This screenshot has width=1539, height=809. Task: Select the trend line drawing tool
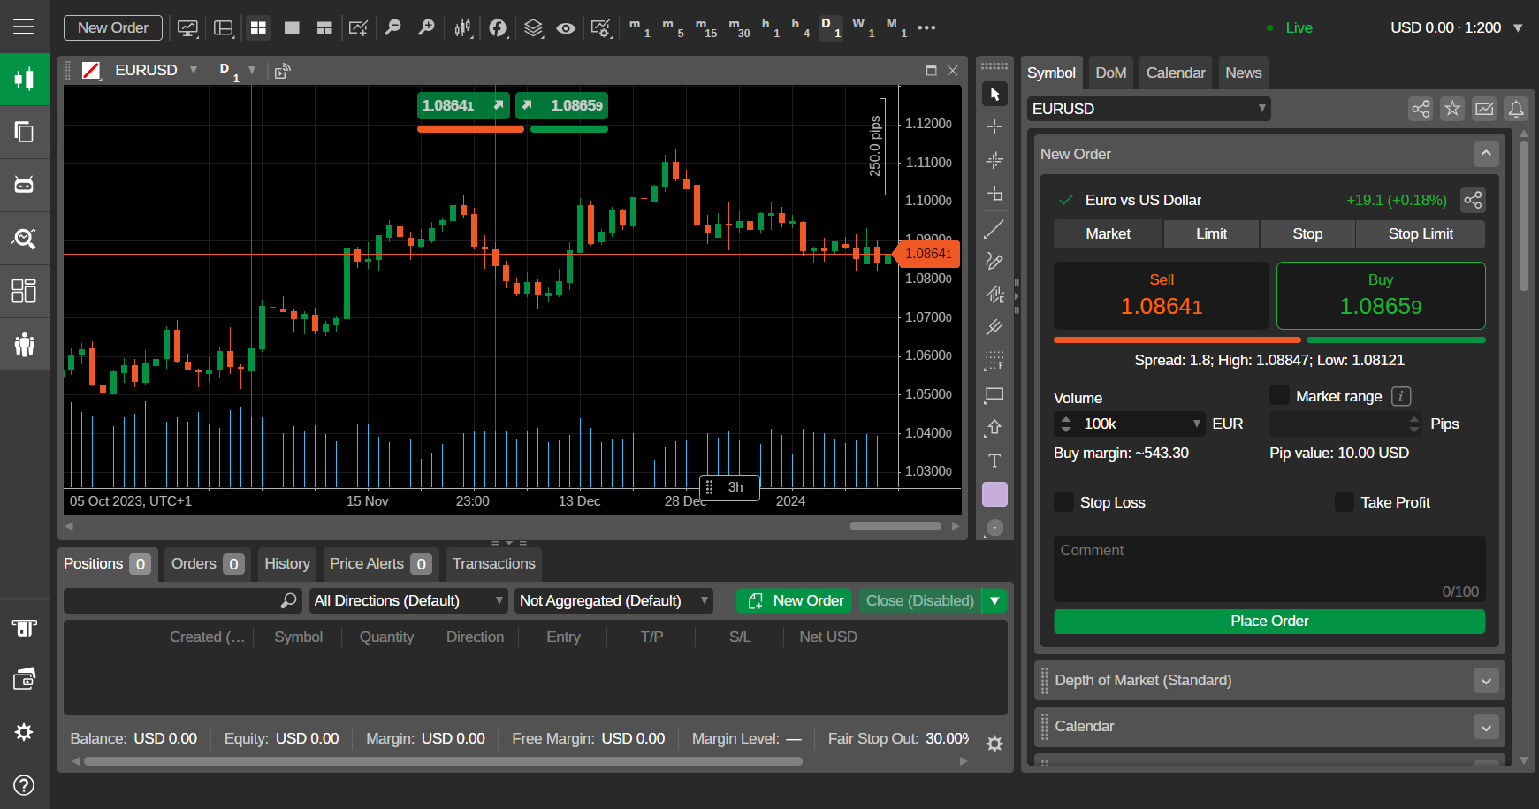tap(994, 229)
